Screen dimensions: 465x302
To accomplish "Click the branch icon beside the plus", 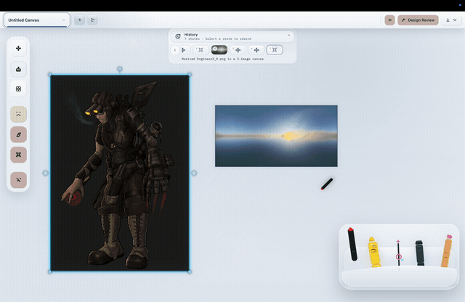I will (92, 20).
